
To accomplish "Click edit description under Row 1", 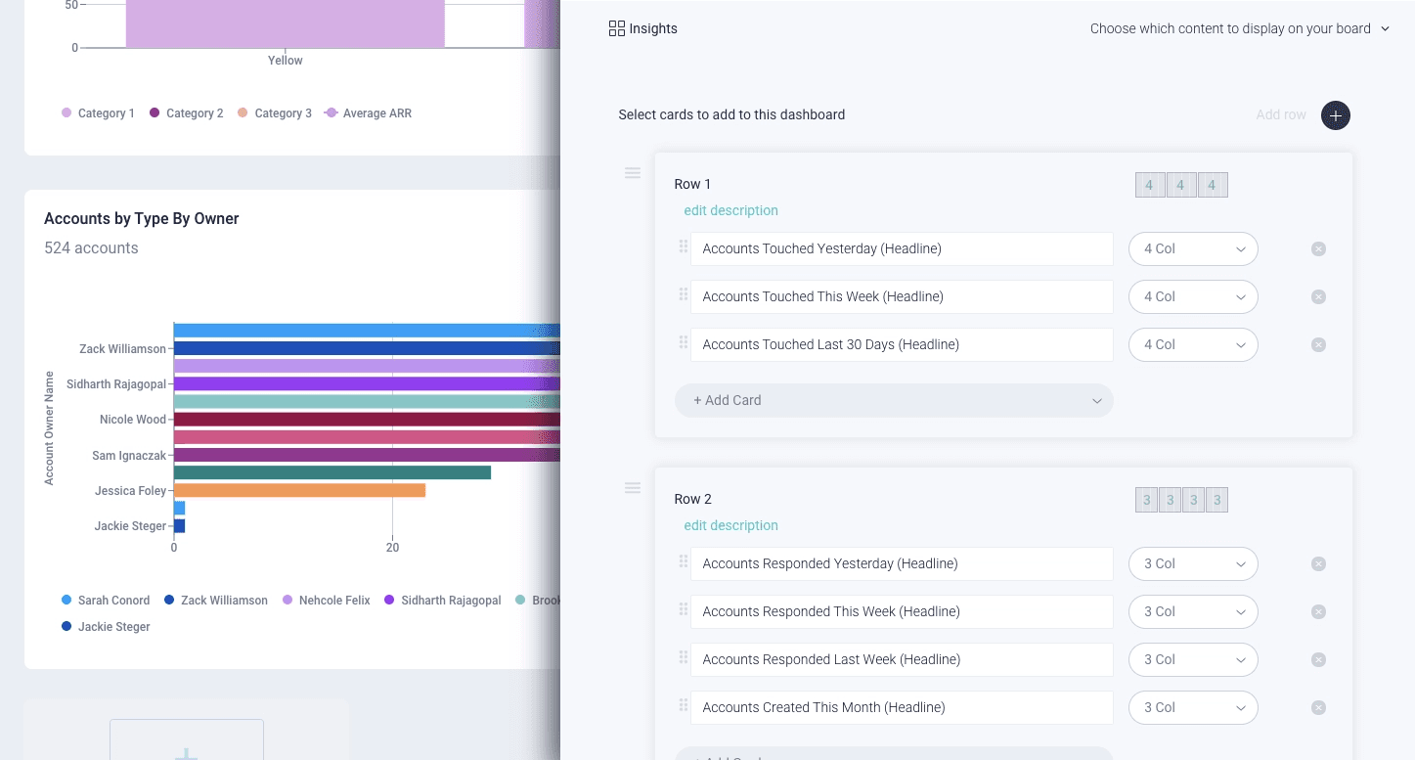I will pos(730,210).
